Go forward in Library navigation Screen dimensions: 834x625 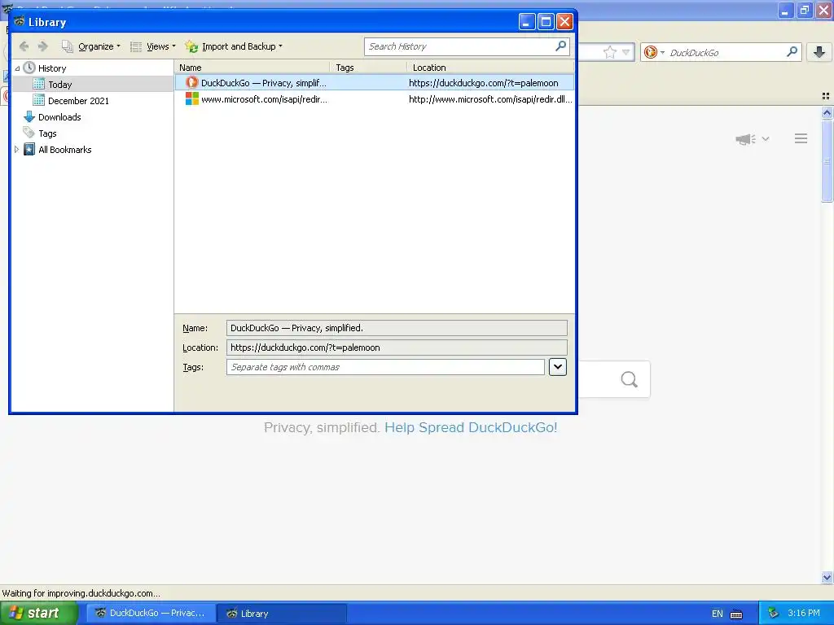click(x=43, y=46)
